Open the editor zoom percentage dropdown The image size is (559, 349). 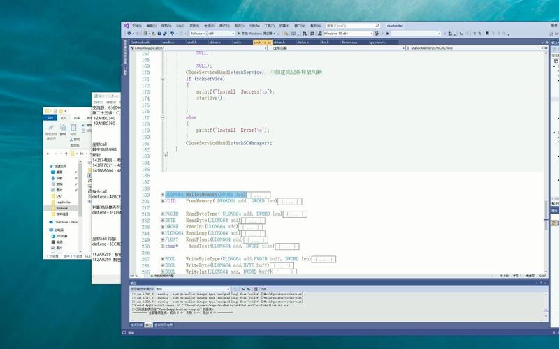pos(136,276)
